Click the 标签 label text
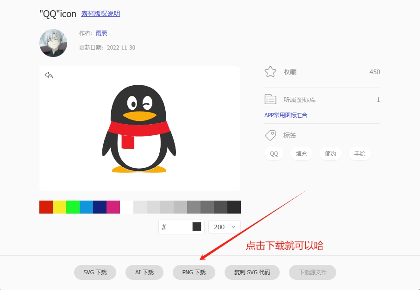Screen dimensions: 420x290 click(290, 135)
